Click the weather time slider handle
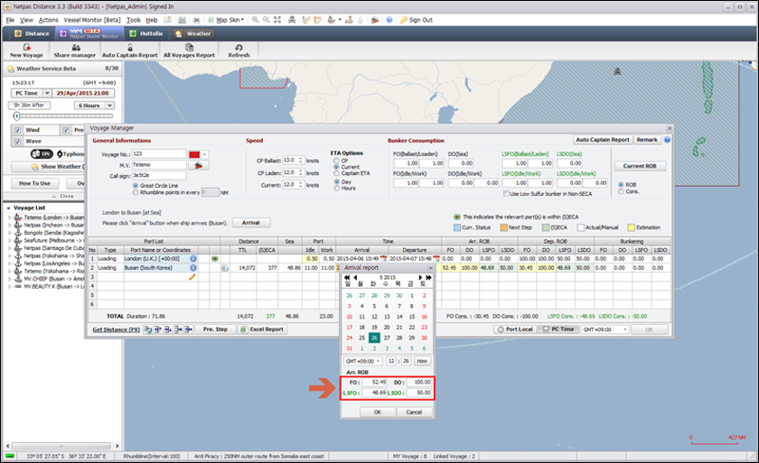This screenshot has width=759, height=463. 16,116
